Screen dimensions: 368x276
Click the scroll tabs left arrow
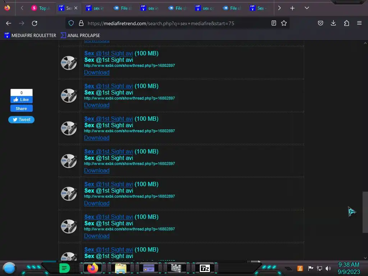(x=22, y=8)
